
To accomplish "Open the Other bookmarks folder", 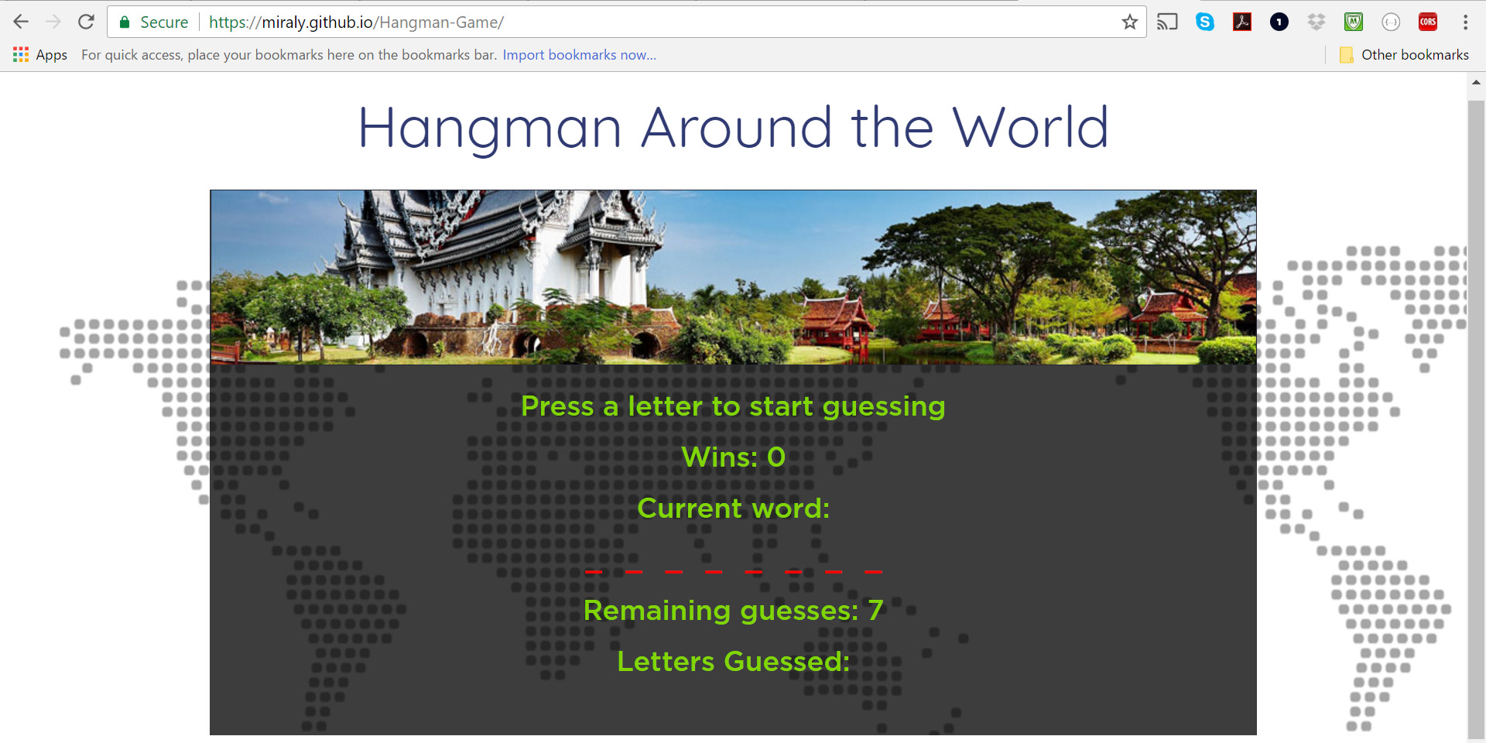I will (x=1404, y=55).
